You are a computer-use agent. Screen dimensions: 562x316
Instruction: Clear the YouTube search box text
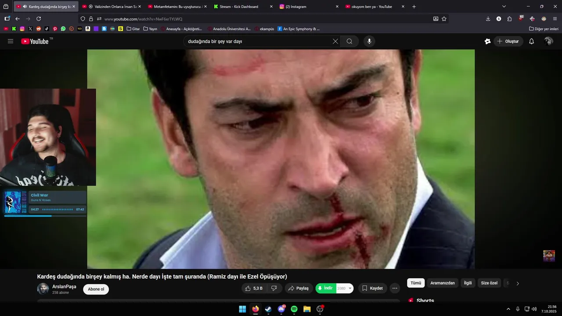pos(335,41)
